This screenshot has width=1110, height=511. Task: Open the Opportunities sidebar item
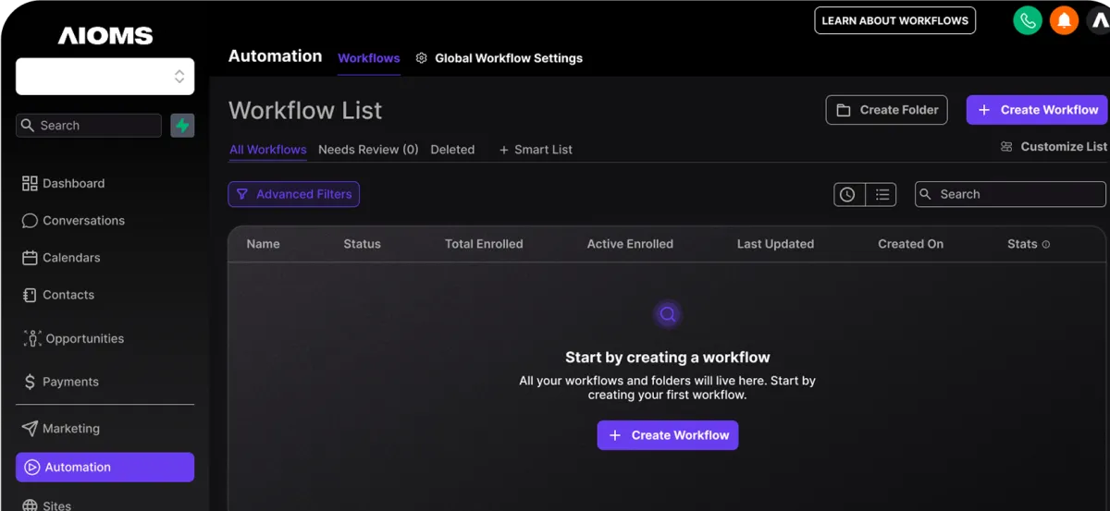pos(75,338)
